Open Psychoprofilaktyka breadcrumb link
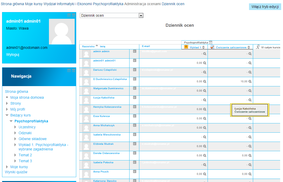This screenshot has width=283, height=182. tap(108, 4)
